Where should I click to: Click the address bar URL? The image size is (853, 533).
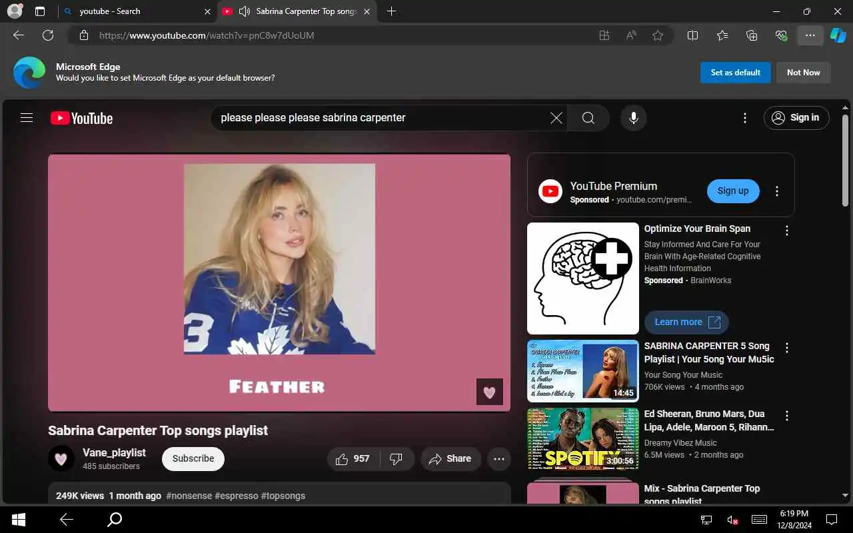207,35
